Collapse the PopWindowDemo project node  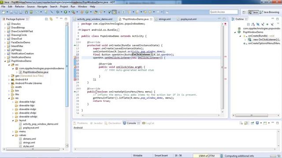point(5,61)
